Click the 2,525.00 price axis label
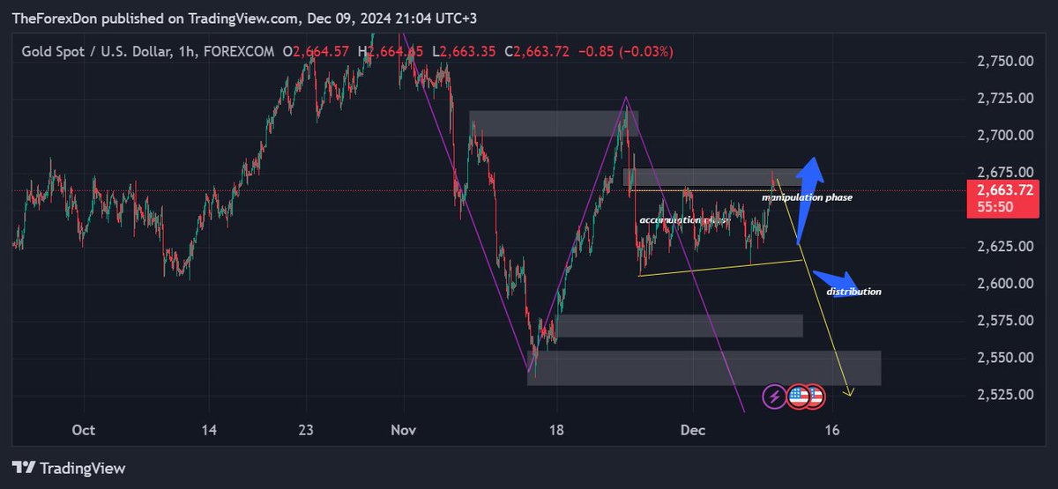 coord(1006,394)
